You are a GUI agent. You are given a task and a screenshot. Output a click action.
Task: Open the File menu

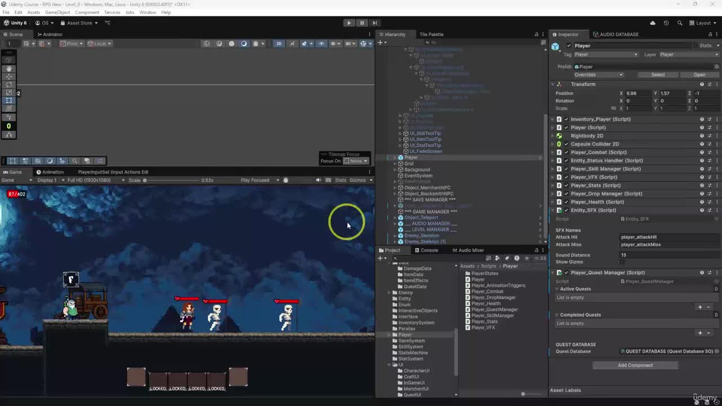click(x=6, y=12)
